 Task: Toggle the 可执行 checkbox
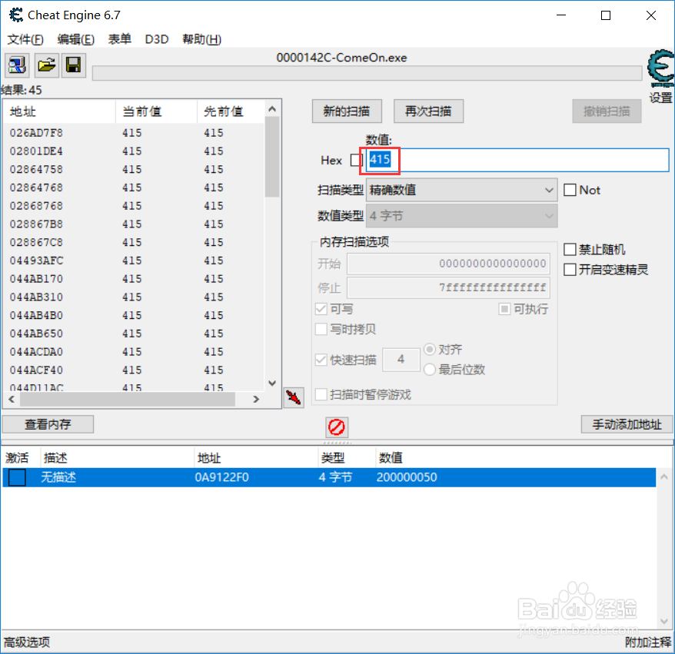(x=504, y=308)
